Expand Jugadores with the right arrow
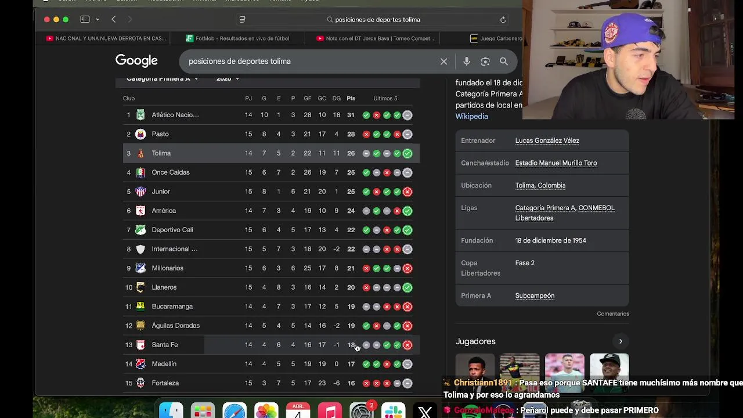The width and height of the screenshot is (743, 418). pos(621,341)
